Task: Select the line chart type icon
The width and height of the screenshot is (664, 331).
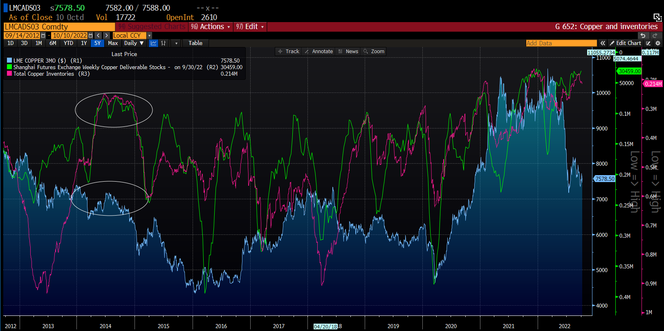Action: click(154, 43)
